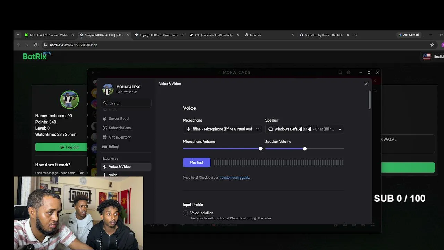Click the Gift Inventory present icon
Screen dimensions: 444x250
click(x=105, y=137)
